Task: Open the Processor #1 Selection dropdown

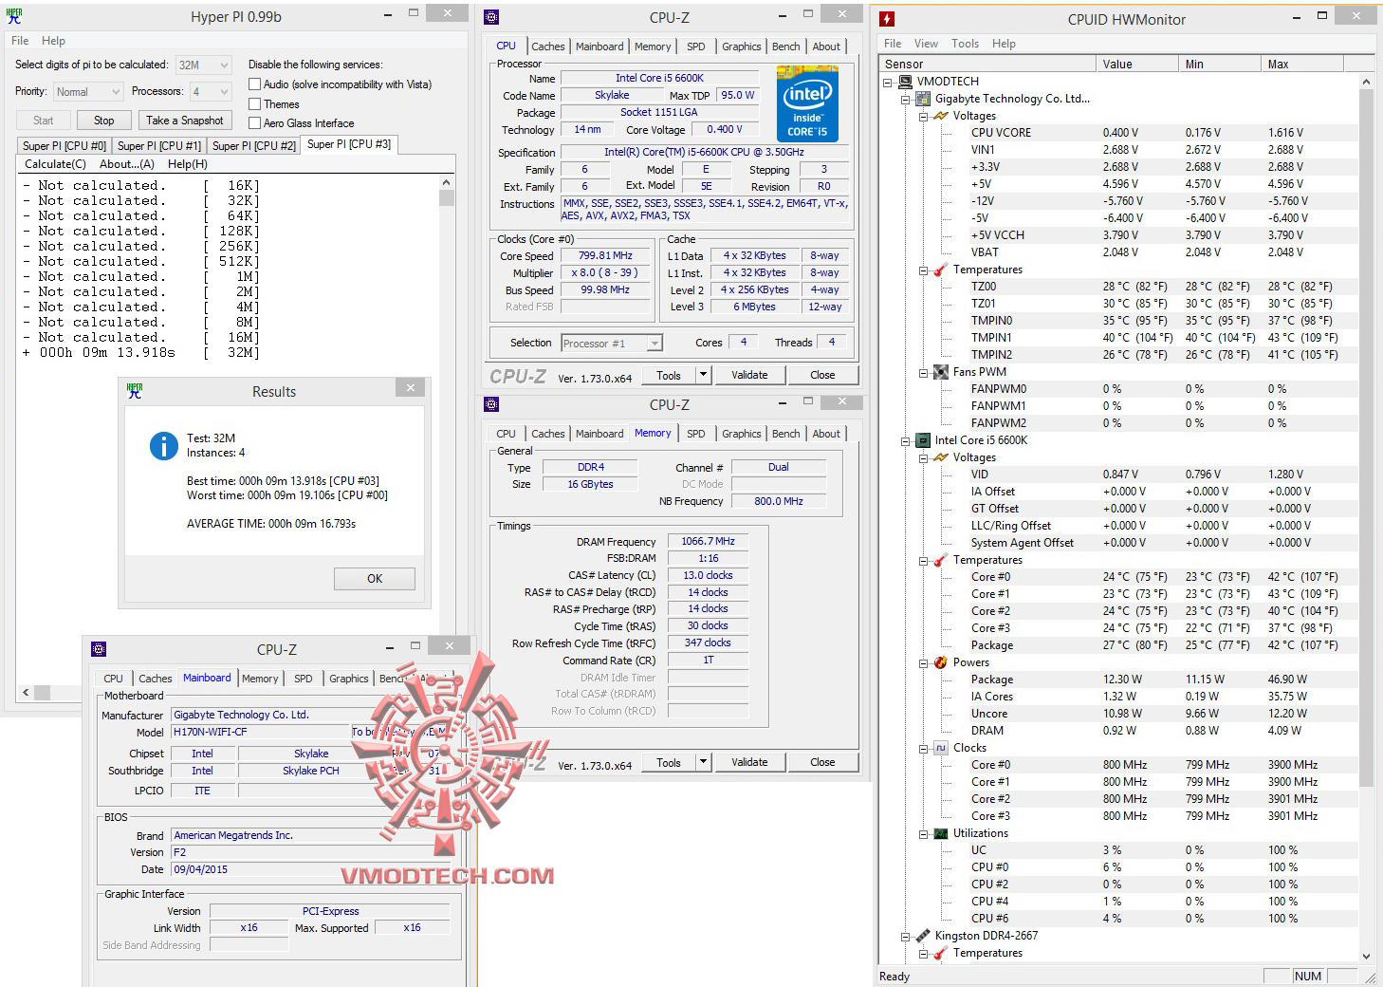Action: [x=612, y=344]
